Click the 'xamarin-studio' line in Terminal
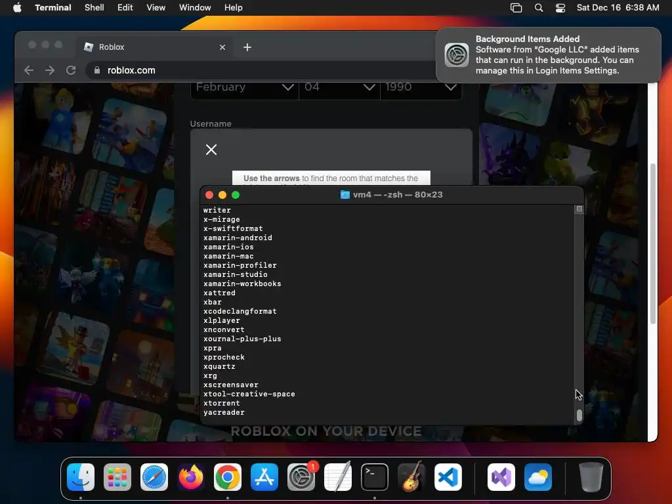This screenshot has height=504, width=672. coord(236,275)
